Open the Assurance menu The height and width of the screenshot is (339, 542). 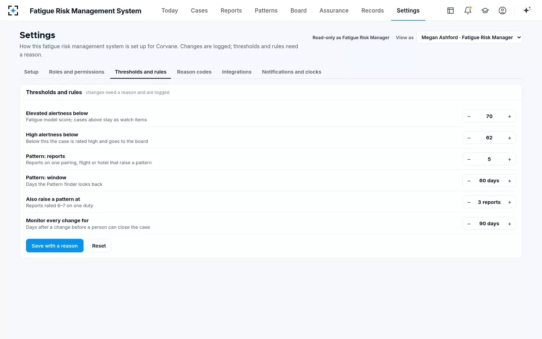click(x=334, y=11)
